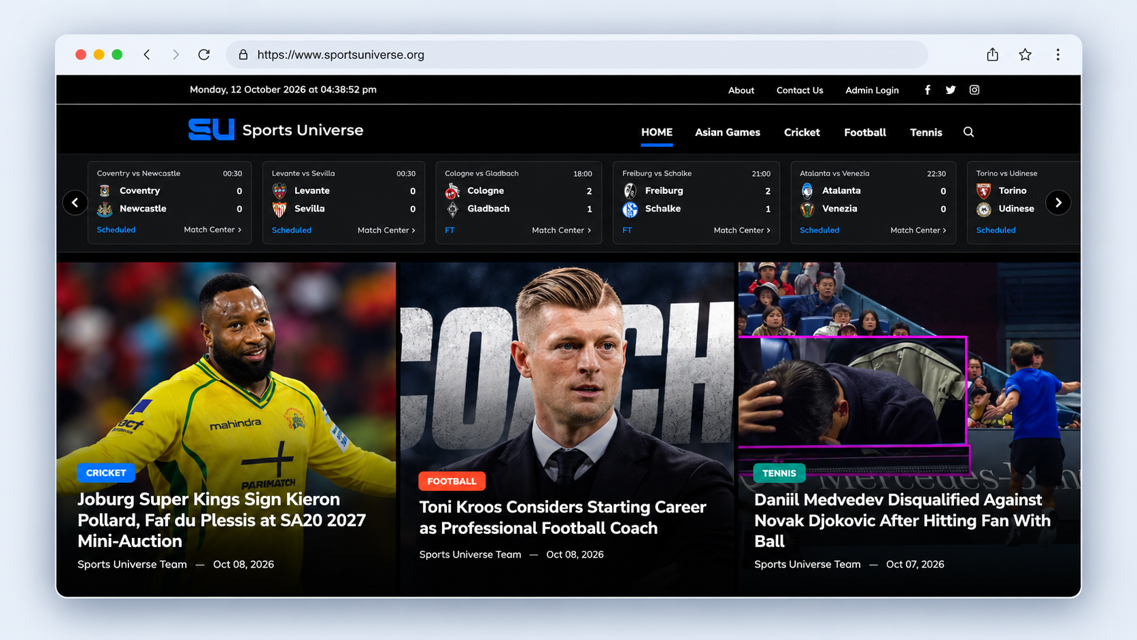Viewport: 1137px width, 640px height.
Task: Click the Cologne team crest
Action: (452, 191)
